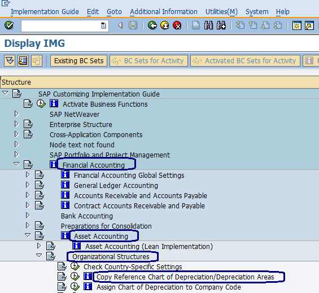This screenshot has width=319, height=293.
Task: Expand Financial Accounting Global Settings
Action: 28,175
